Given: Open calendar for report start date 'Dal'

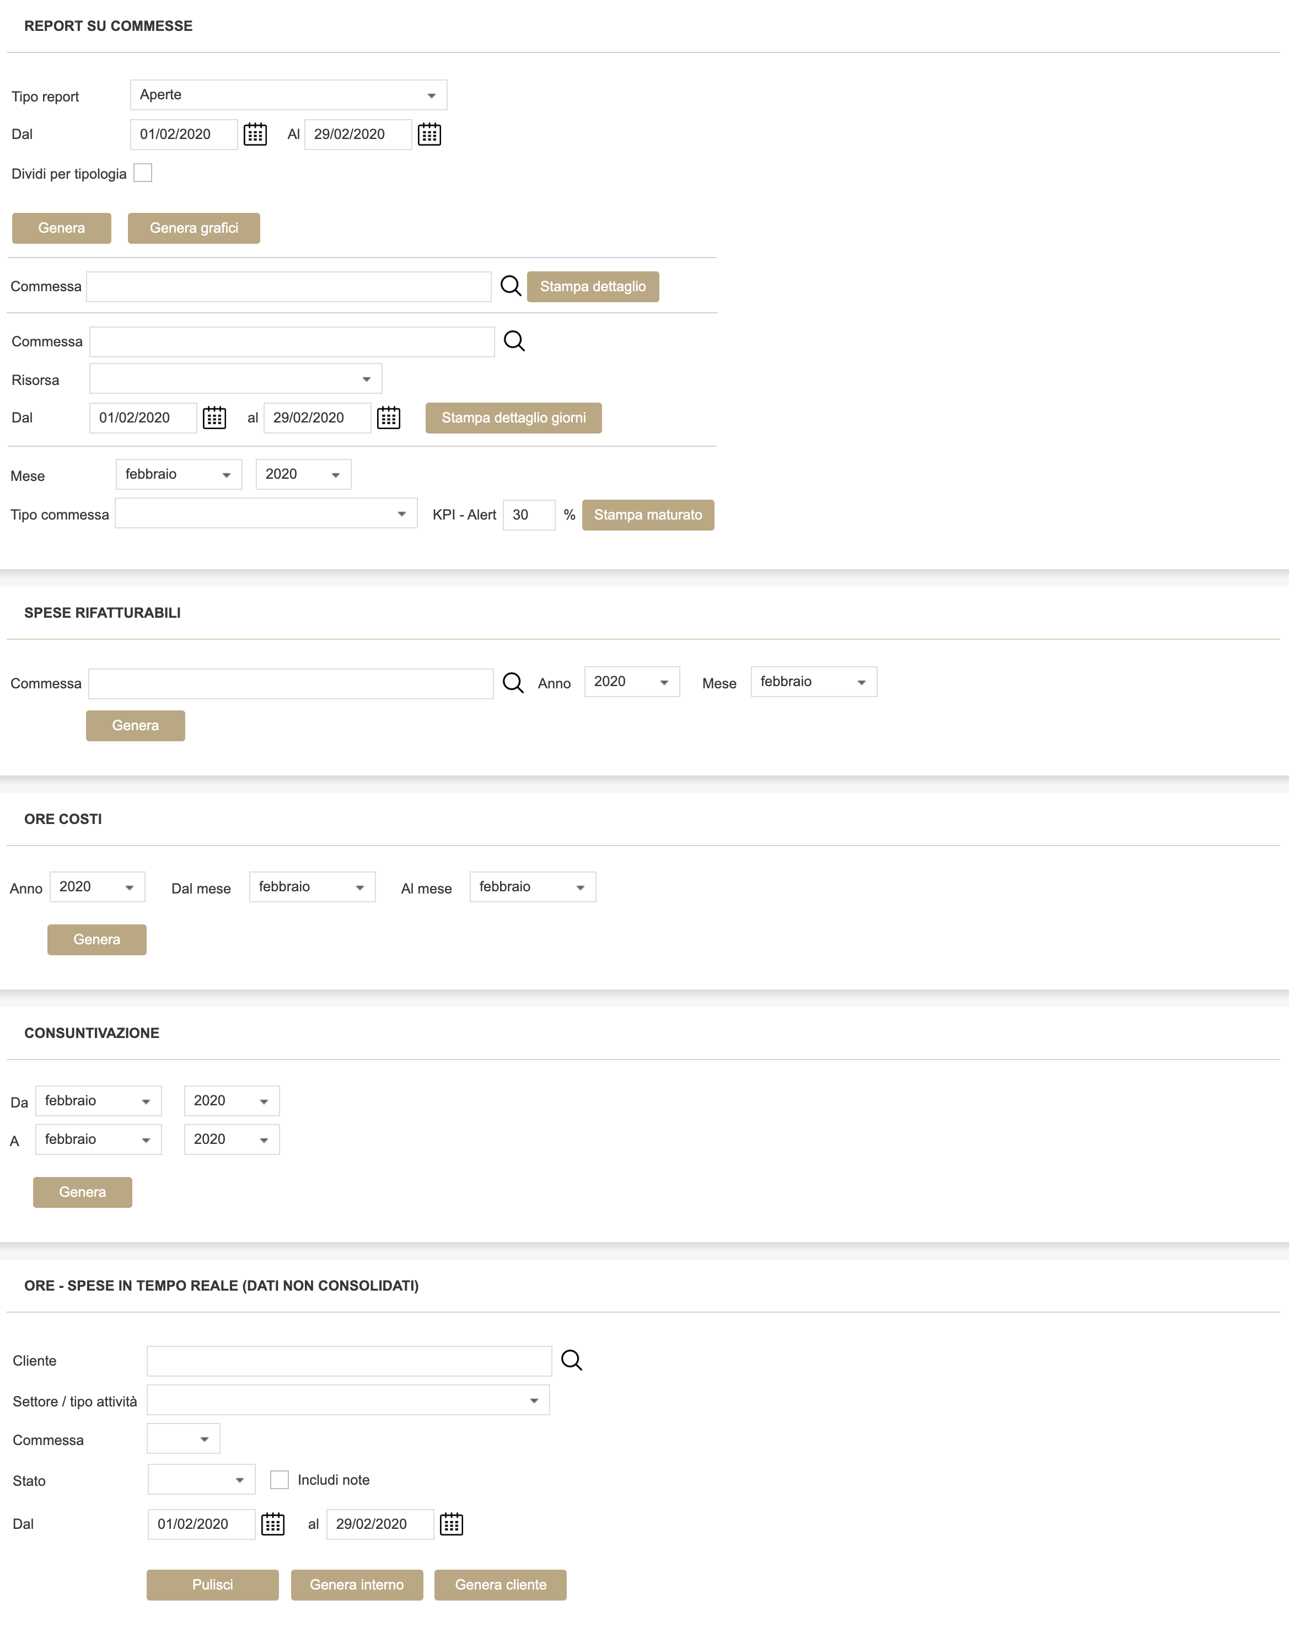Looking at the screenshot, I should point(255,135).
